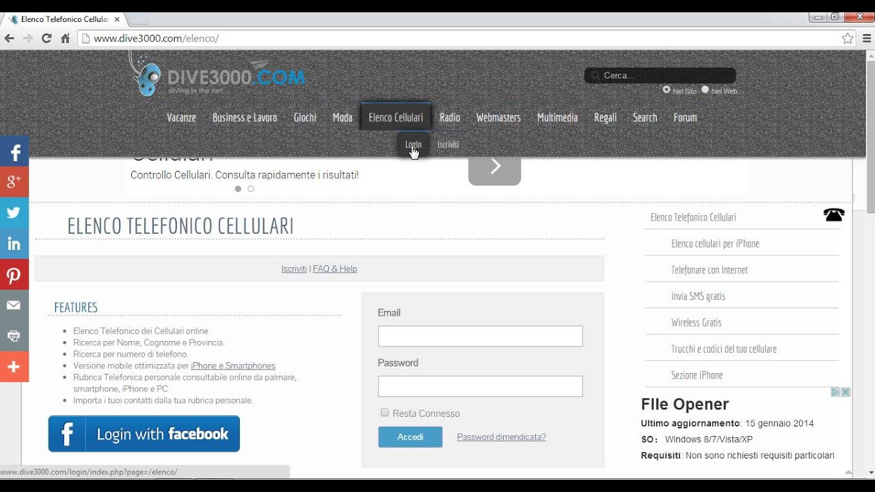
Task: Open Trucchi e codici del tuo cellulare
Action: coord(724,348)
